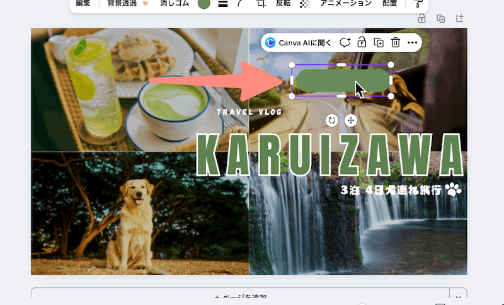Screen dimensions: 504x305
Task: Click the bottom-left corner resize handle
Action: pos(292,96)
